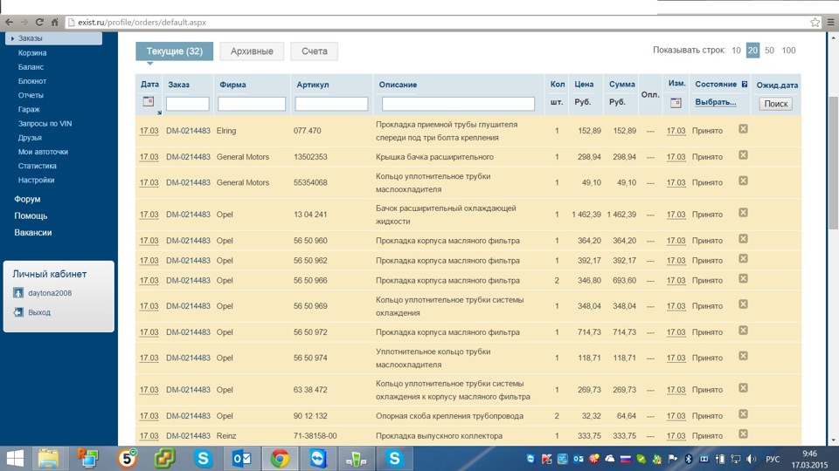
Task: Show 50 rows per page
Action: pos(769,51)
